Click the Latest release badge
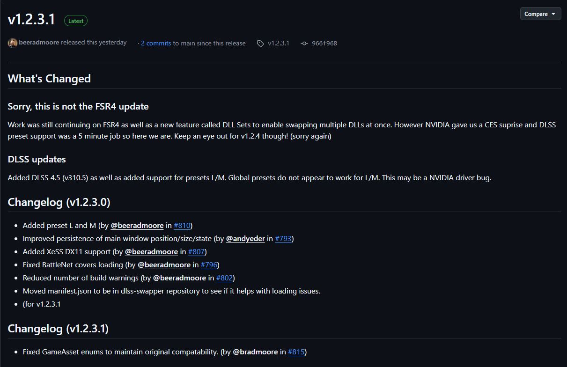This screenshot has width=567, height=367. [x=75, y=21]
